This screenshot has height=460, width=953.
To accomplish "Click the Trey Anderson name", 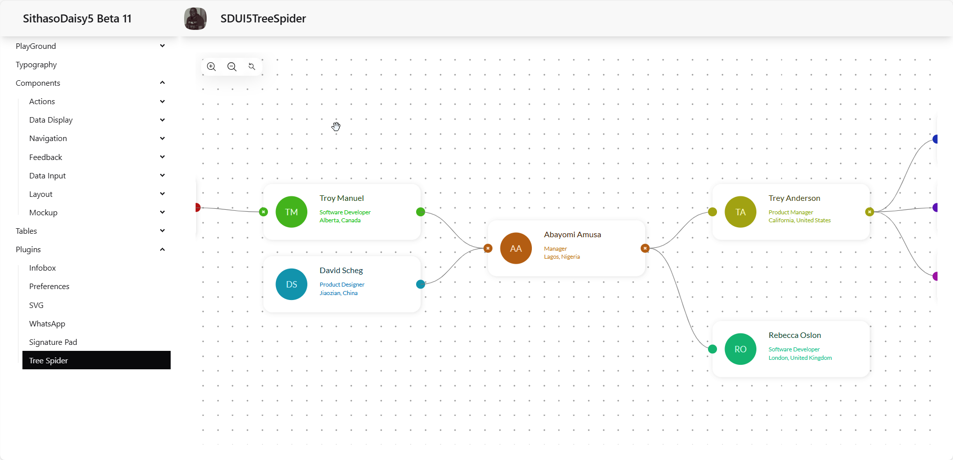I will tap(794, 198).
